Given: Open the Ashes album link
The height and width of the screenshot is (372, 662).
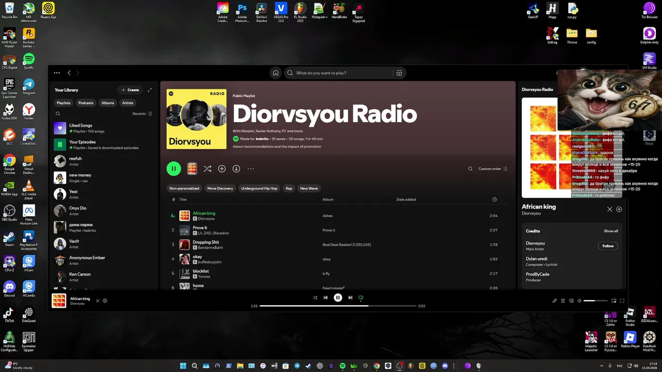Looking at the screenshot, I should 327,216.
